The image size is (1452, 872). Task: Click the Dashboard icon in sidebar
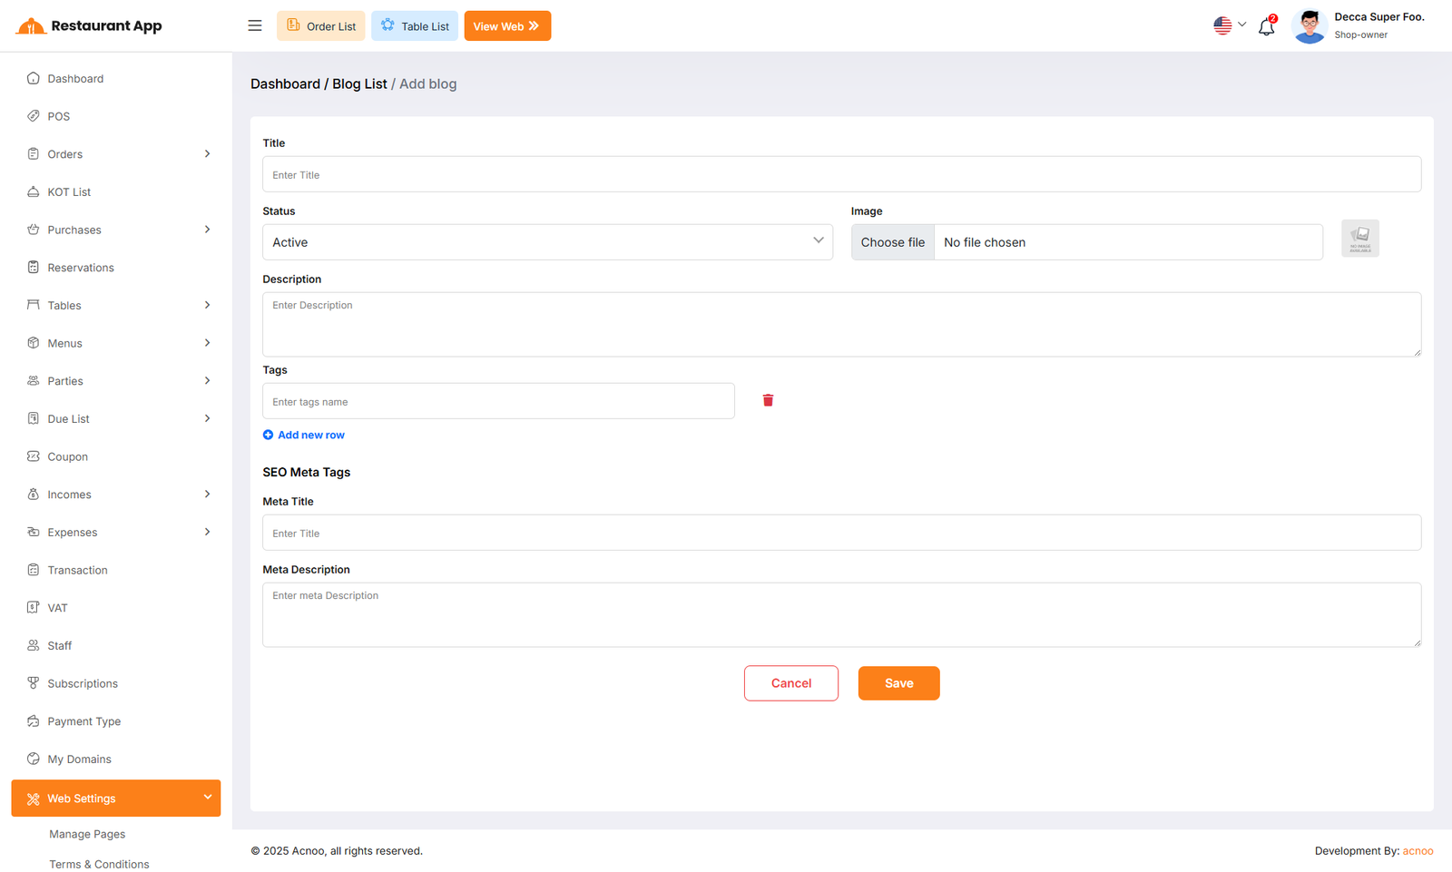point(34,78)
